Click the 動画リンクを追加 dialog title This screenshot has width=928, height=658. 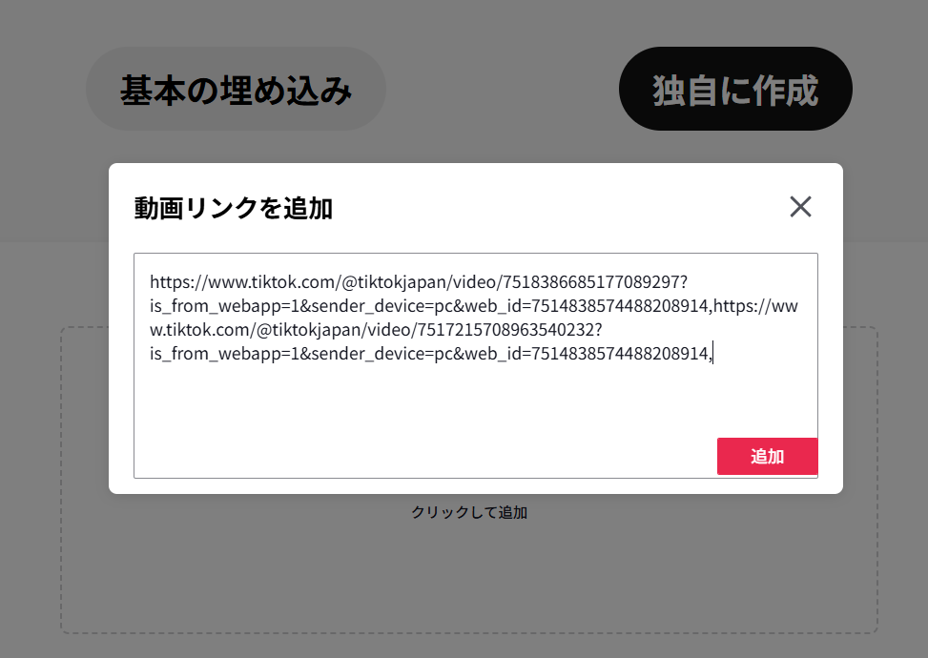[233, 208]
